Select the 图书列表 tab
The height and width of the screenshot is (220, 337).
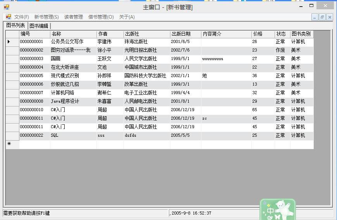click(15, 26)
